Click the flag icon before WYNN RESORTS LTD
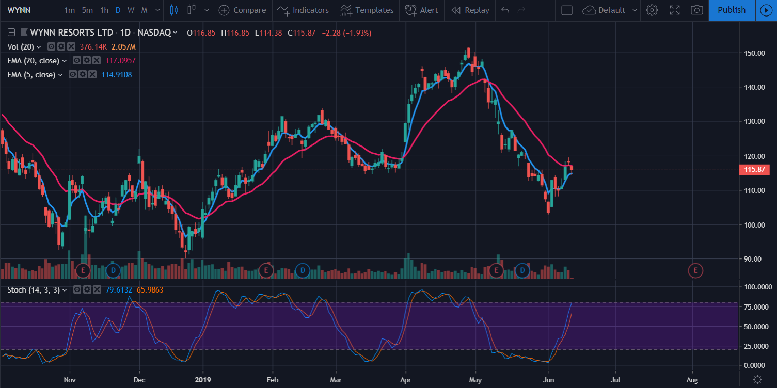 (x=24, y=33)
